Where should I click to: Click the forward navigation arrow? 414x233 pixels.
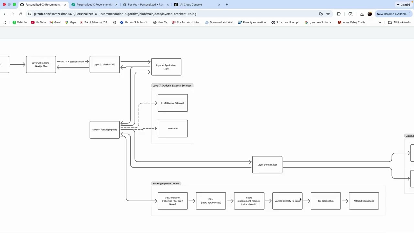[x=12, y=14]
